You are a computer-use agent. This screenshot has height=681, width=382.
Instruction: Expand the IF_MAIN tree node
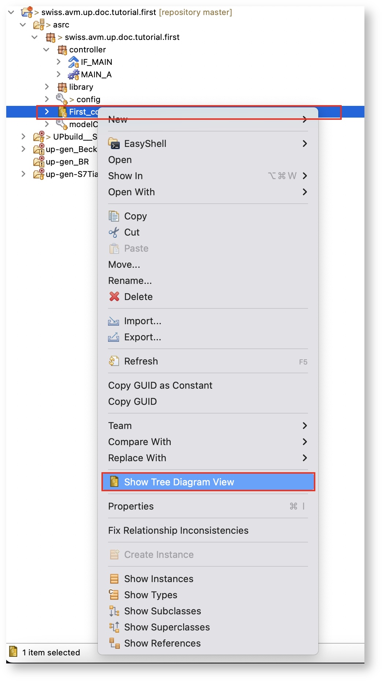pos(59,62)
